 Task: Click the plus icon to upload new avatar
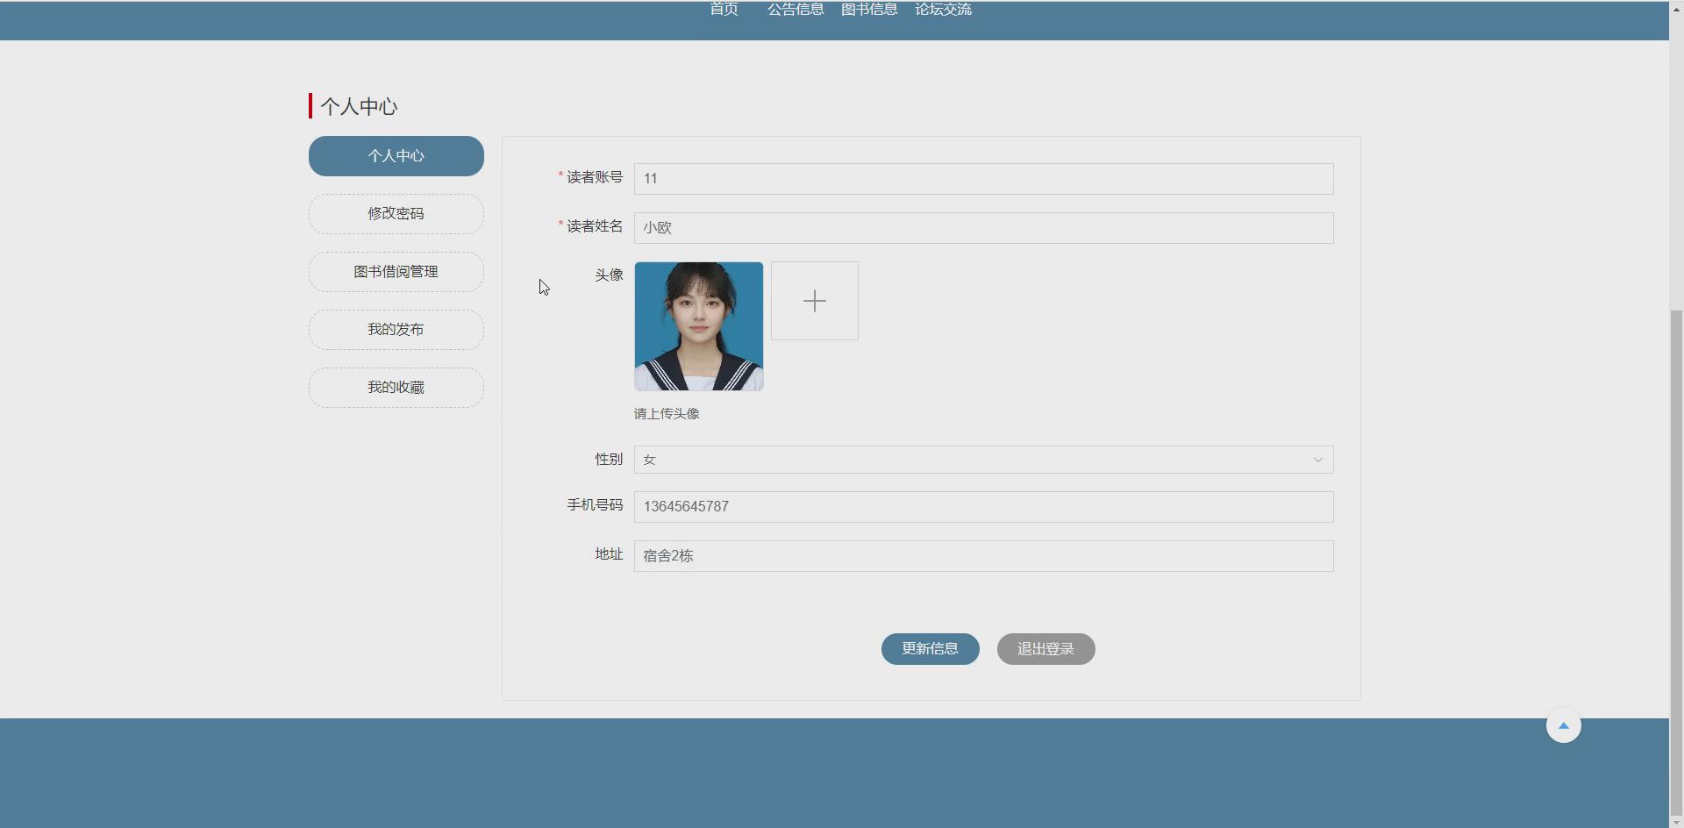(815, 301)
